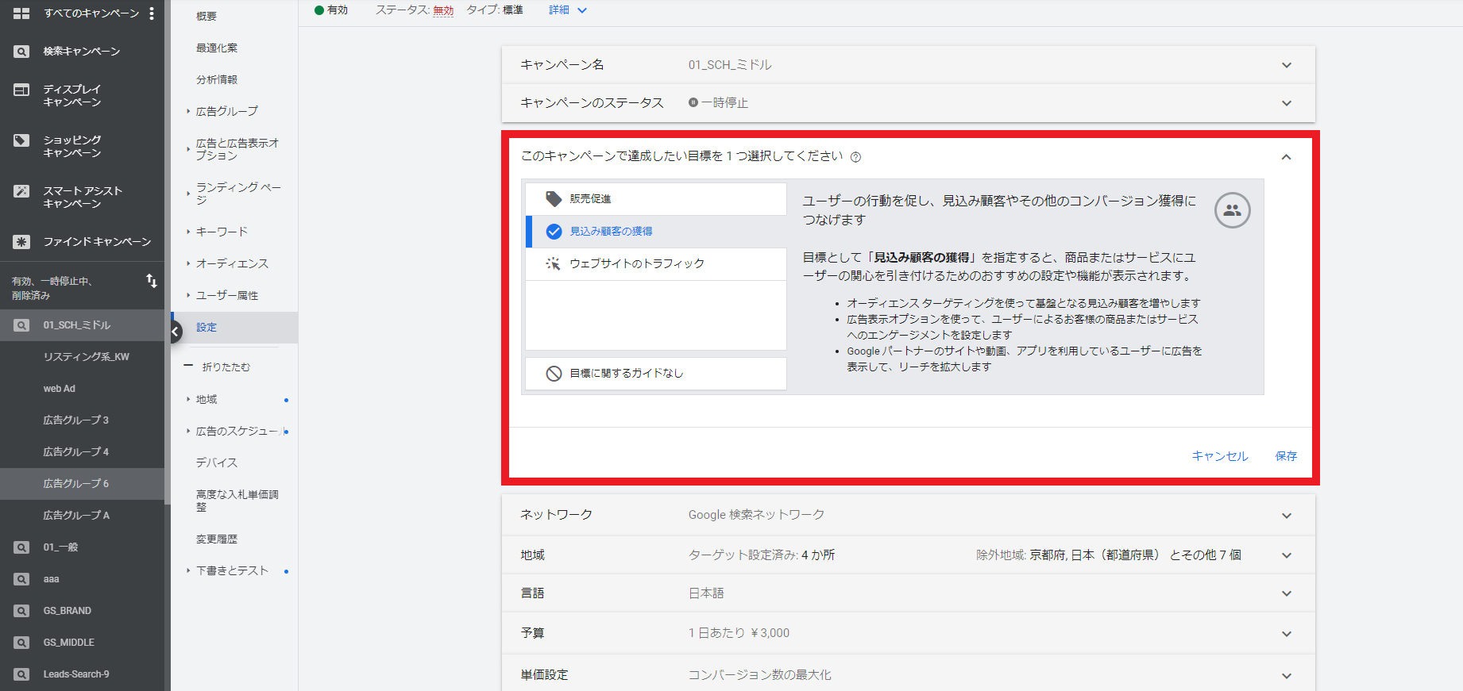
Task: Collapse the sidebar with the round arrow button
Action: pos(176,332)
